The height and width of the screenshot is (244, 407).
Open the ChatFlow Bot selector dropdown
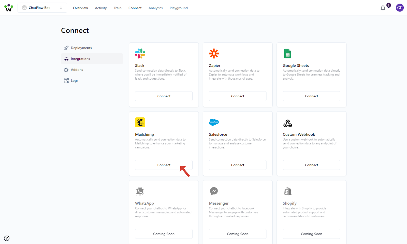(42, 8)
